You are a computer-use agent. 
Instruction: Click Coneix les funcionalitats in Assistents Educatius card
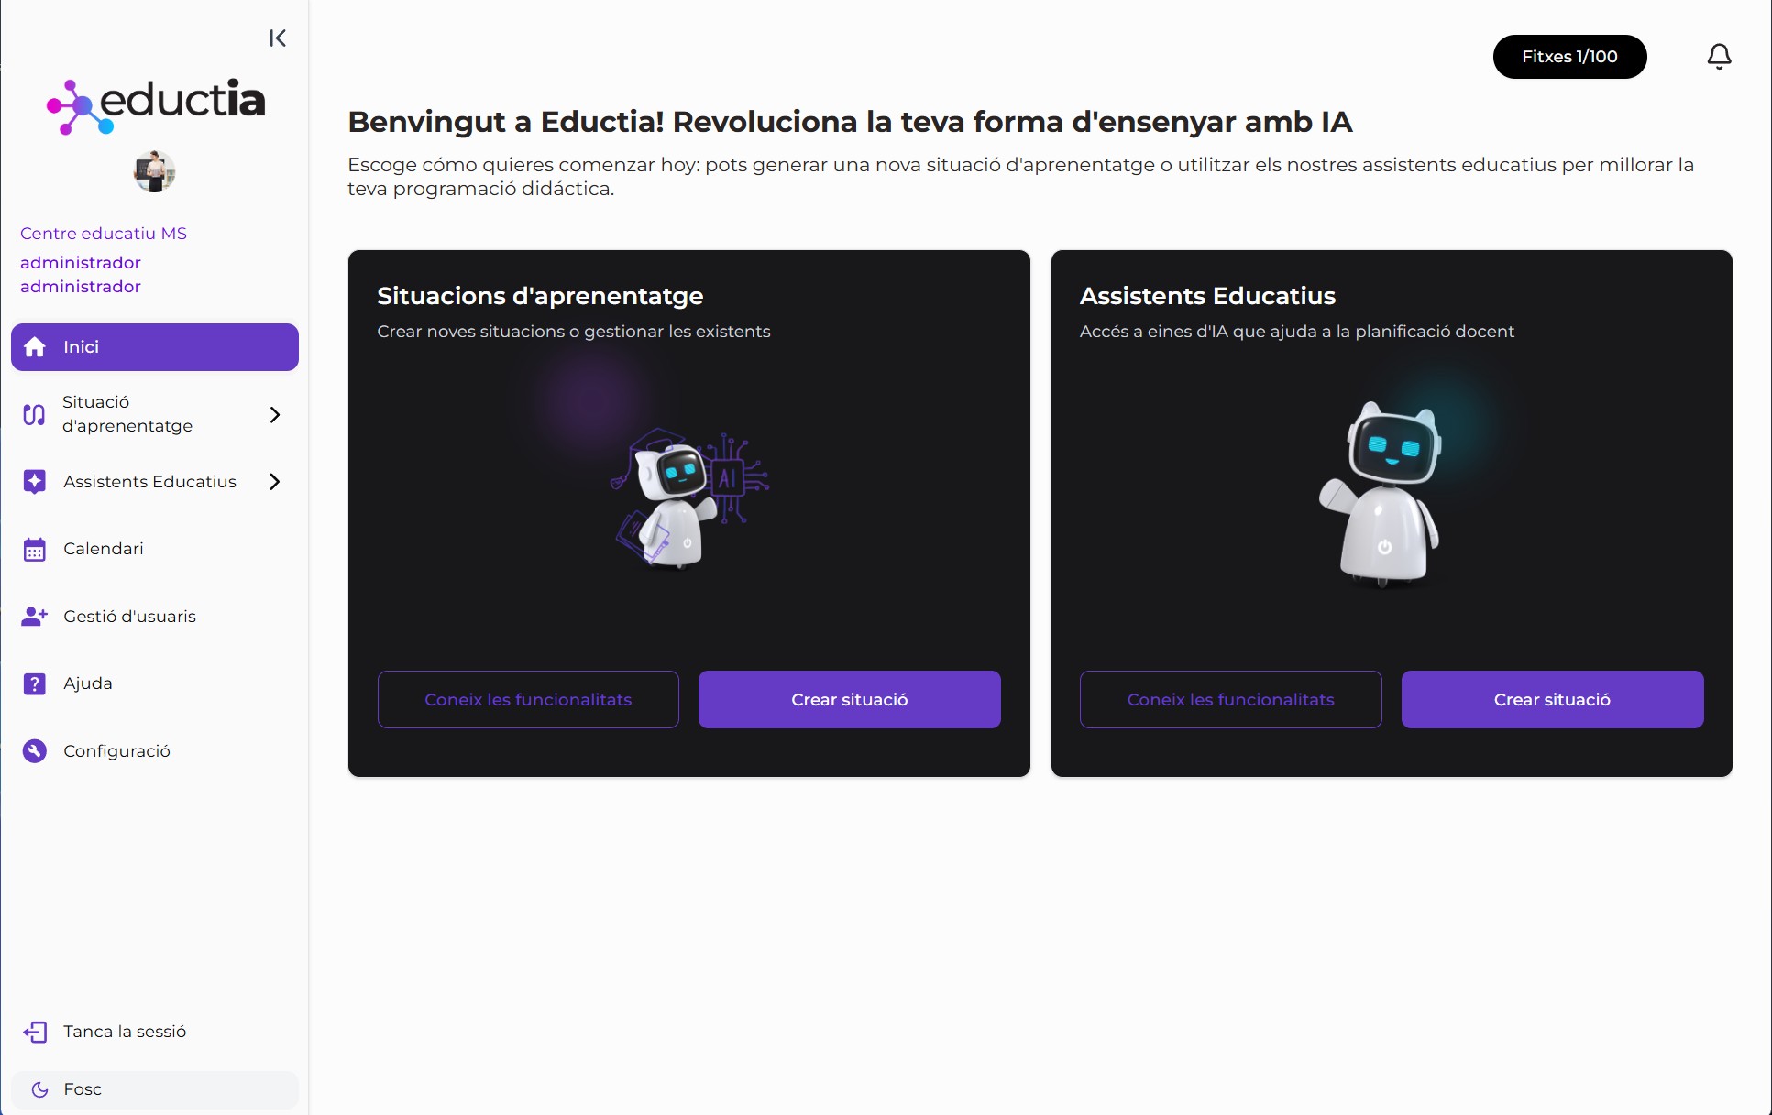pyautogui.click(x=1230, y=700)
